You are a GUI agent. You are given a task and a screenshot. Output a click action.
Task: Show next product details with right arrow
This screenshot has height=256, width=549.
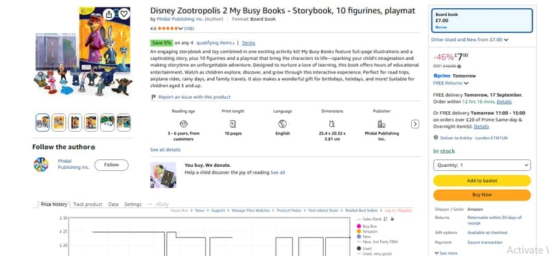tap(415, 124)
